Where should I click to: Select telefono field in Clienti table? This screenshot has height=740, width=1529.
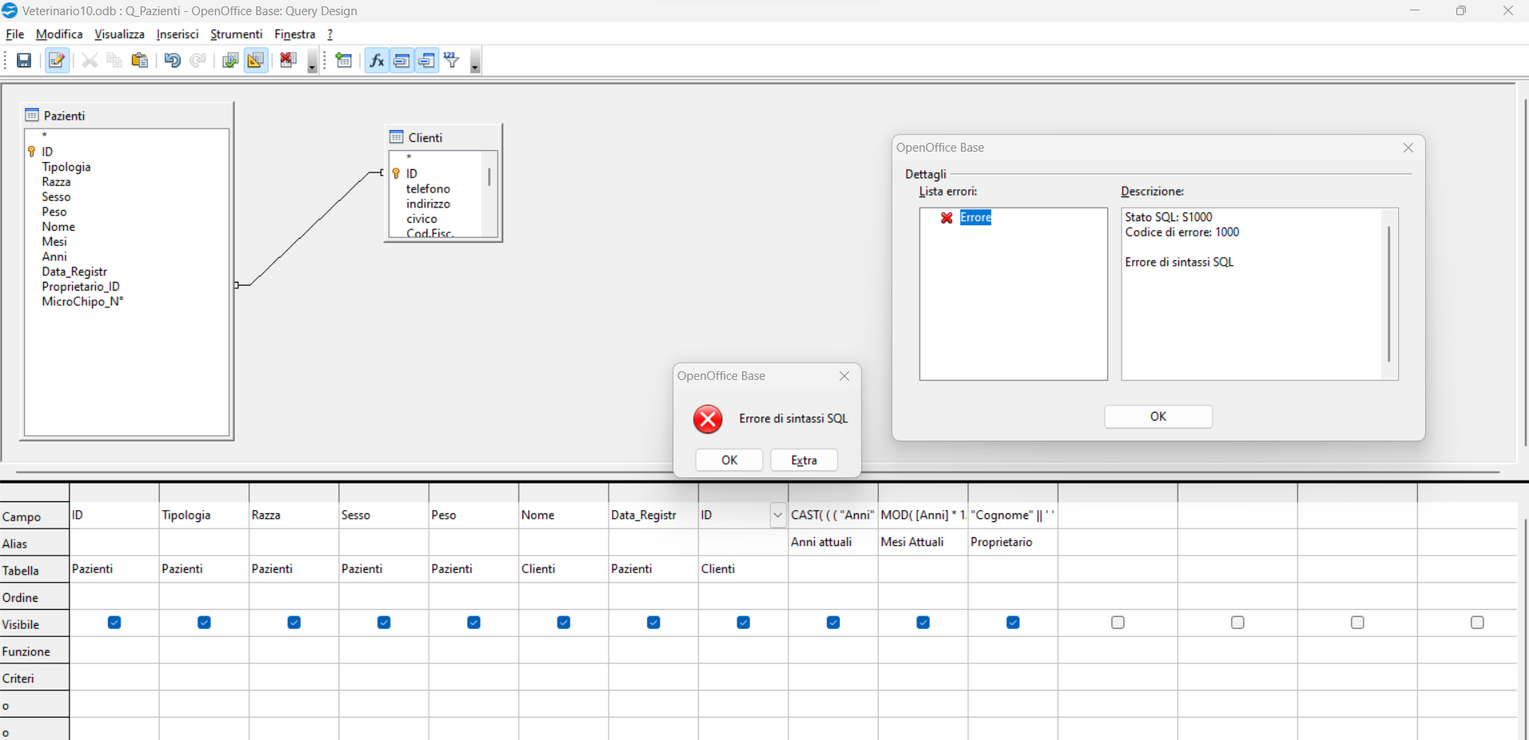click(x=428, y=189)
